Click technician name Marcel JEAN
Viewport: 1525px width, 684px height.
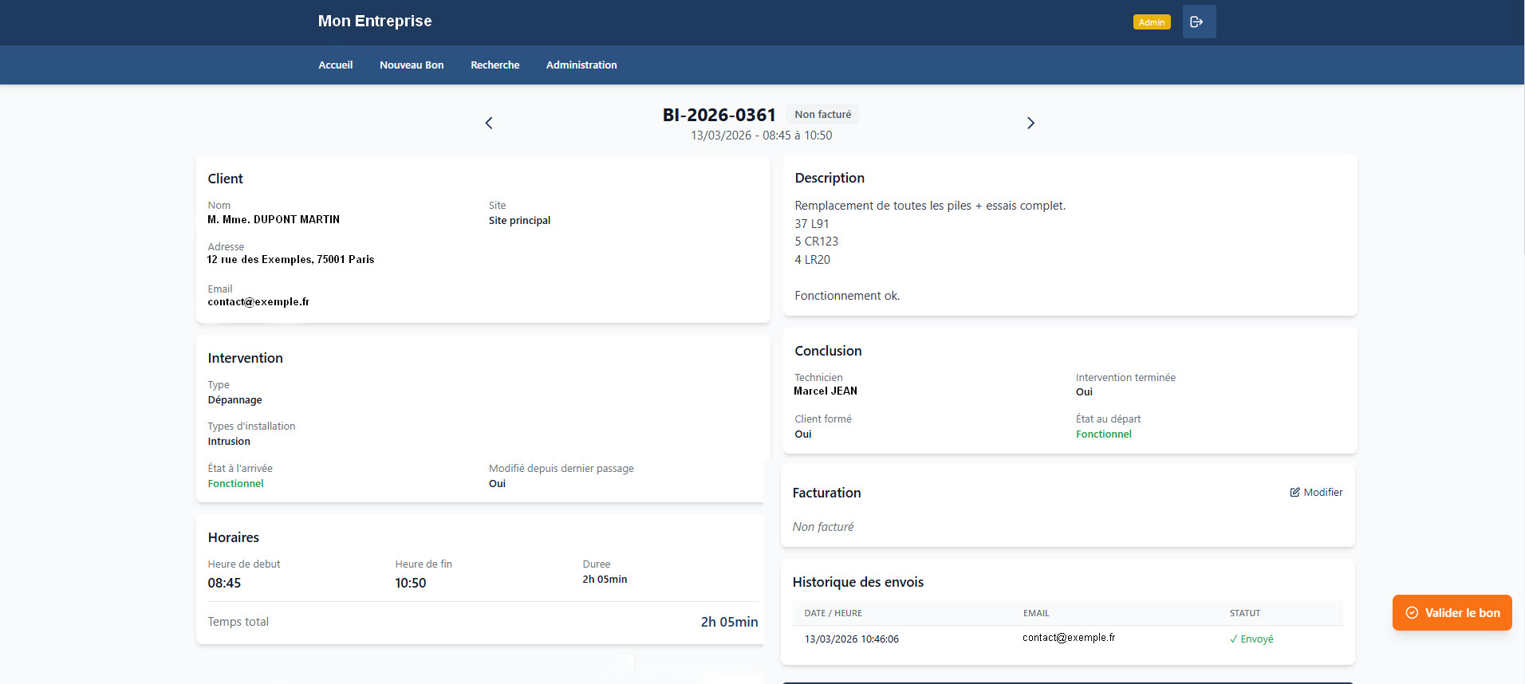click(x=826, y=391)
